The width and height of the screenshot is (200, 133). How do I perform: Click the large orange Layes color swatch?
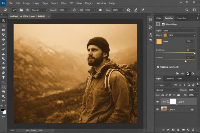tap(159, 41)
